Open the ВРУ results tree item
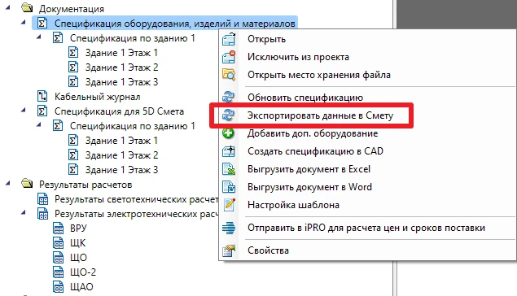The image size is (517, 296). click(x=78, y=229)
